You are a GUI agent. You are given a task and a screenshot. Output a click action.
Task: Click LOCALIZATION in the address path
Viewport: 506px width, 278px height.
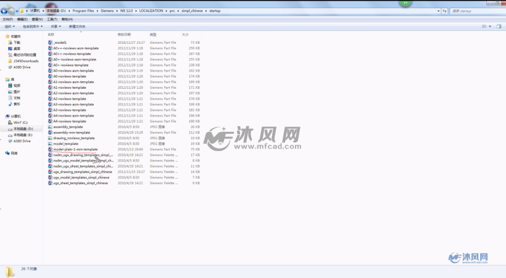click(x=151, y=10)
